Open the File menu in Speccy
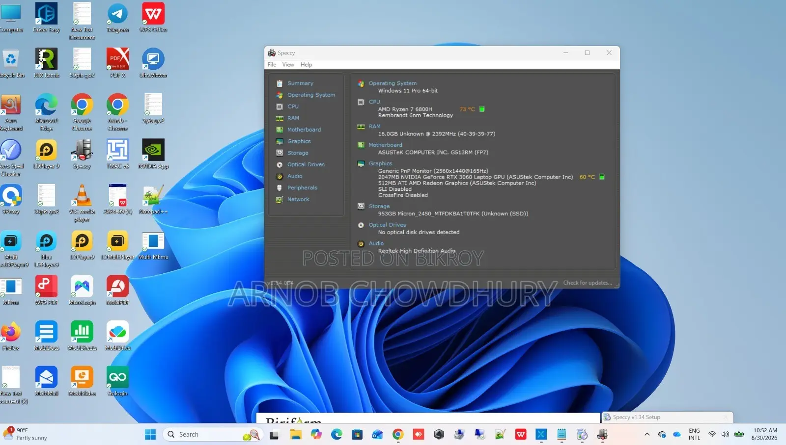 [272, 65]
